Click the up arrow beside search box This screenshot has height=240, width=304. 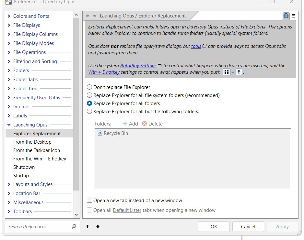pos(88,226)
